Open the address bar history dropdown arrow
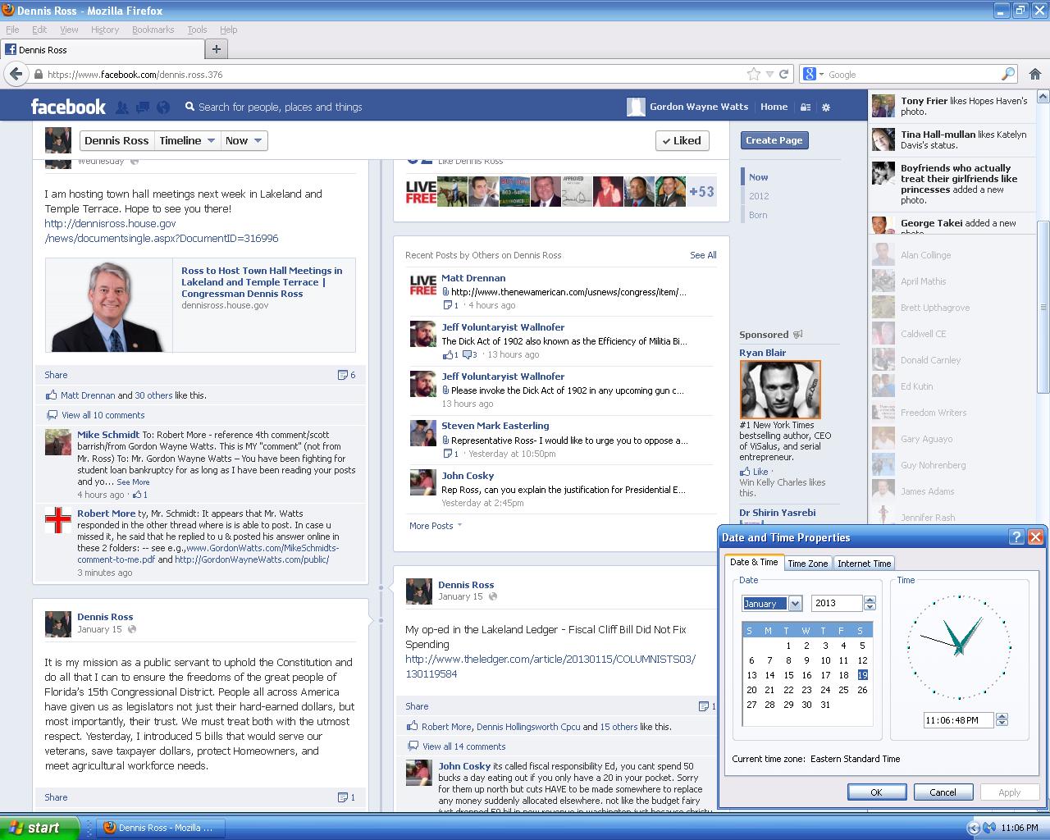 pos(769,74)
